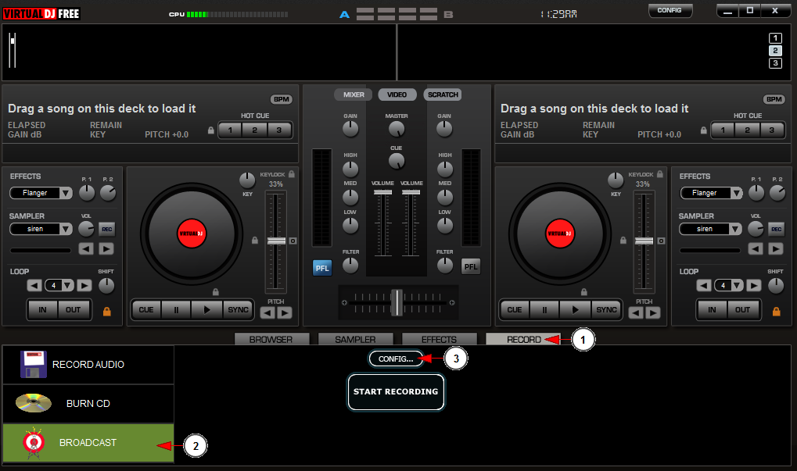
Task: Toggle right deck sampler REC button
Action: tap(776, 229)
